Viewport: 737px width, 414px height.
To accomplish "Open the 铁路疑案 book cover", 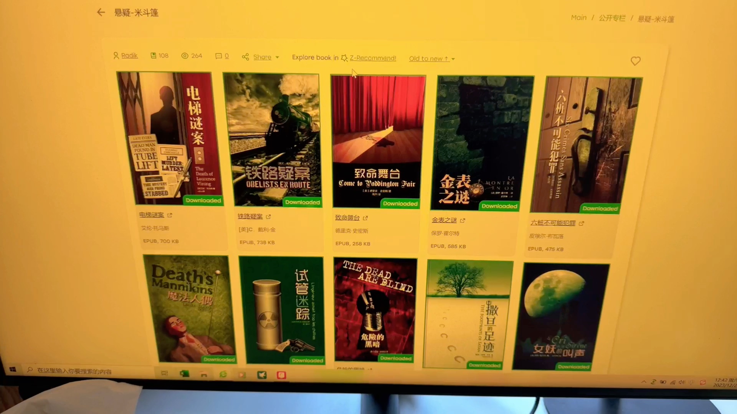I will pyautogui.click(x=272, y=140).
